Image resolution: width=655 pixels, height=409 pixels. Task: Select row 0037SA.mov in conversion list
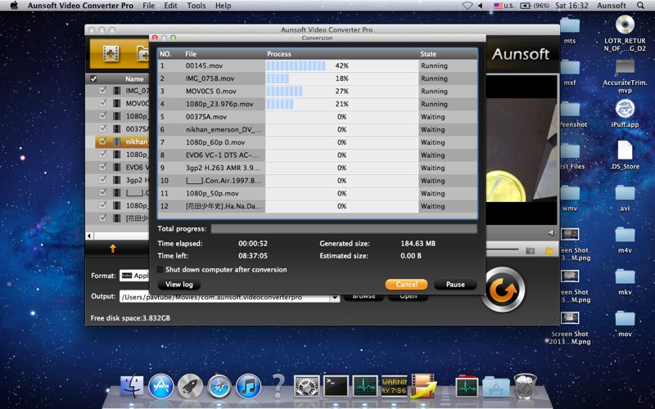coord(318,117)
